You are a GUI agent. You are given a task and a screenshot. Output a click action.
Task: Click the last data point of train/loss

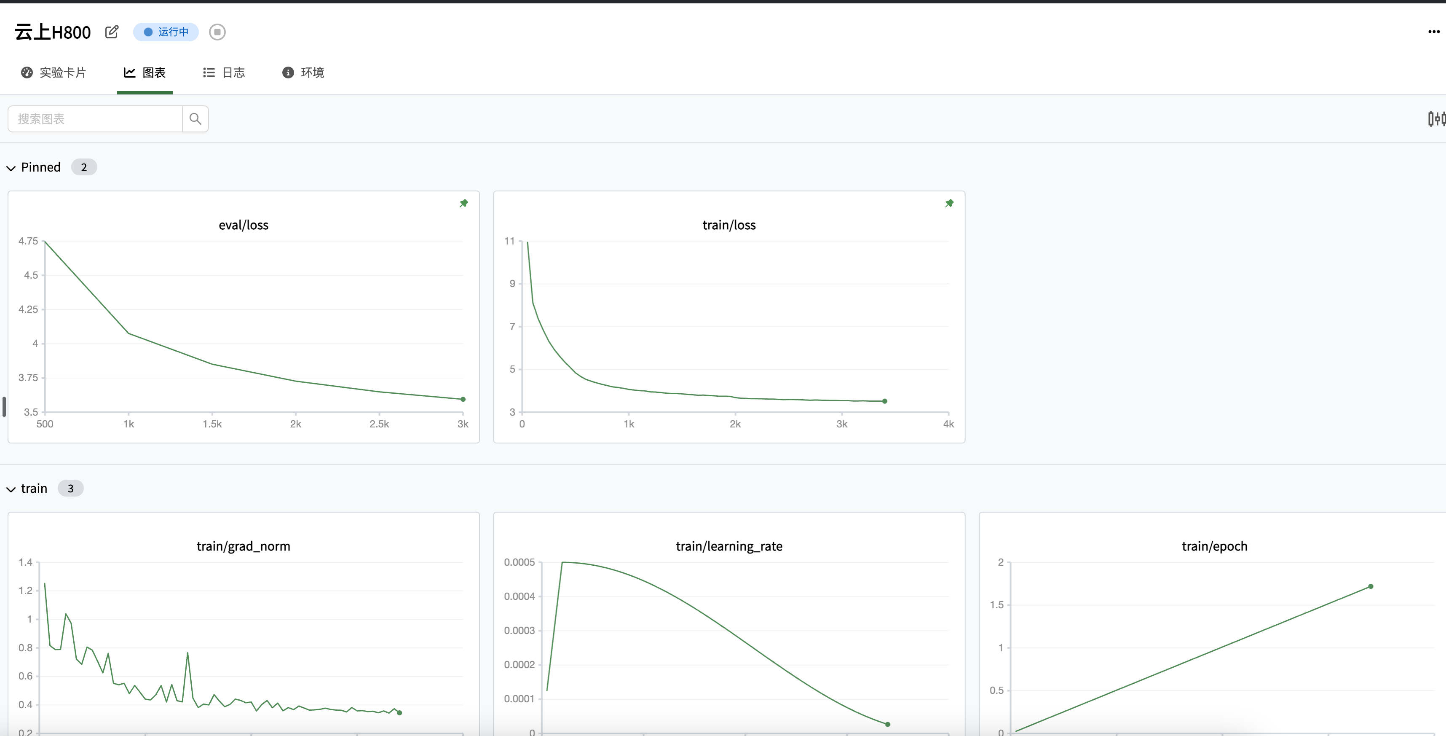point(885,401)
